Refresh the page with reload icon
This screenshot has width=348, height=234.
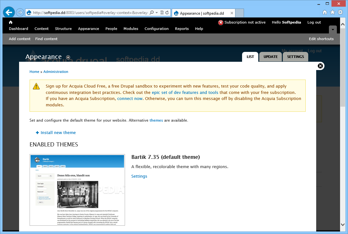[x=167, y=13]
